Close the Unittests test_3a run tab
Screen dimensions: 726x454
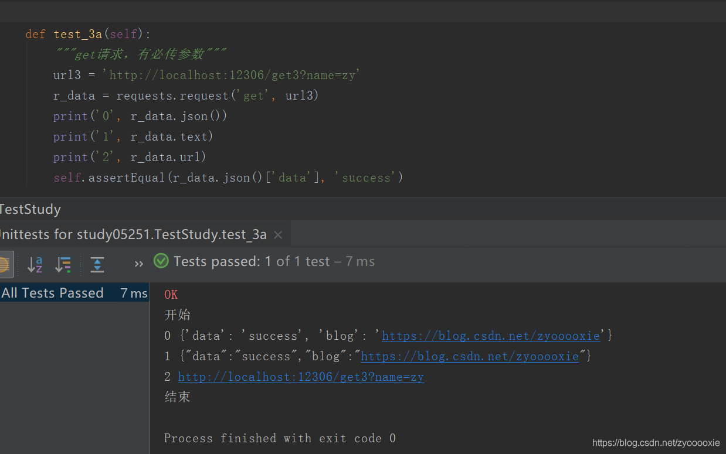pyautogui.click(x=278, y=235)
